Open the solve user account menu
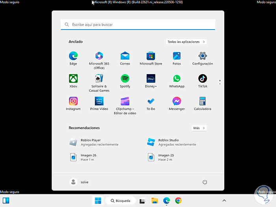Screen dimensions: 276x207 point(79,182)
